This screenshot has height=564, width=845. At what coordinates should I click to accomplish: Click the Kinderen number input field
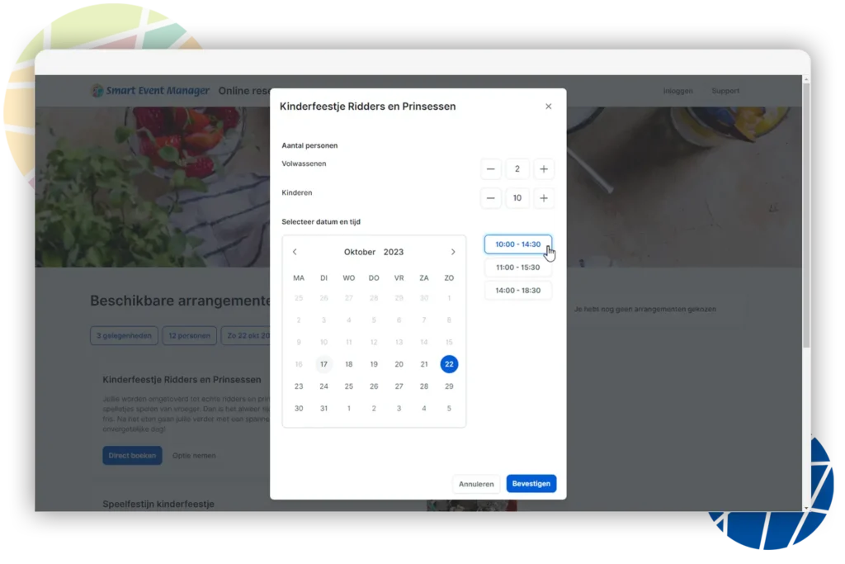point(517,198)
